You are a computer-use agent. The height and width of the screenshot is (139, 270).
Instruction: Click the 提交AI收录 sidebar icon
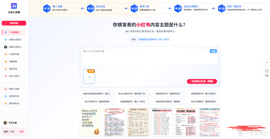[6, 76]
